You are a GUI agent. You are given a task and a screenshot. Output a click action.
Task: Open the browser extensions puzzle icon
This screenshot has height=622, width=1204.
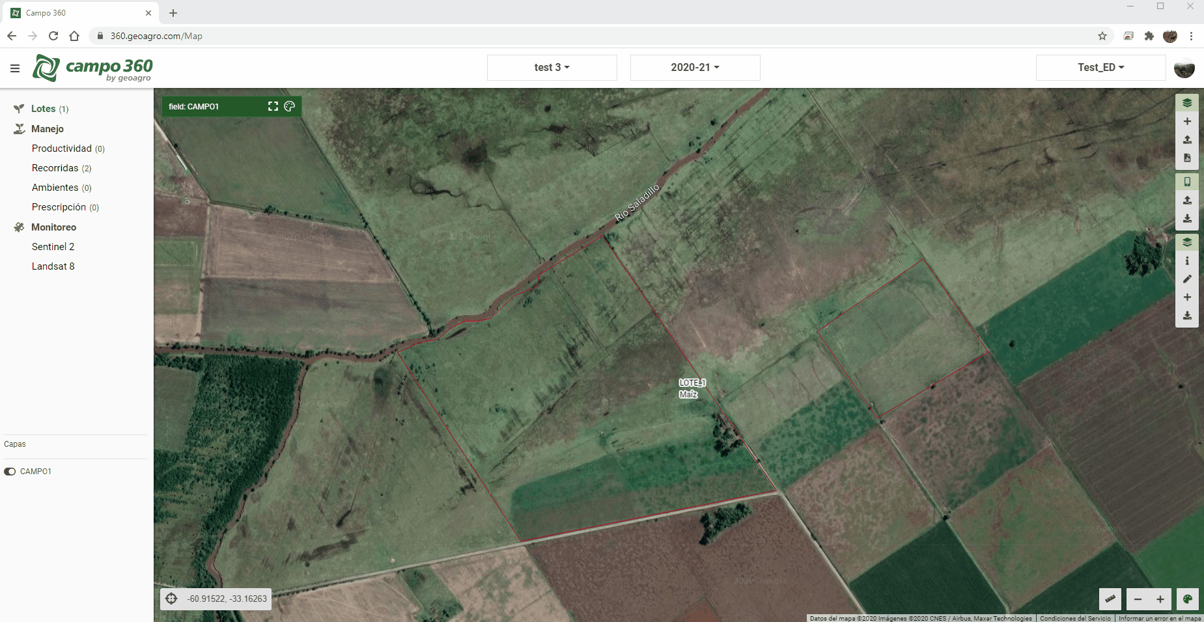tap(1149, 36)
